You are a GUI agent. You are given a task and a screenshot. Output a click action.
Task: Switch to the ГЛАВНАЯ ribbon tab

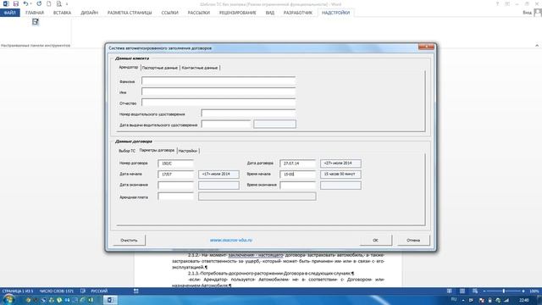35,13
